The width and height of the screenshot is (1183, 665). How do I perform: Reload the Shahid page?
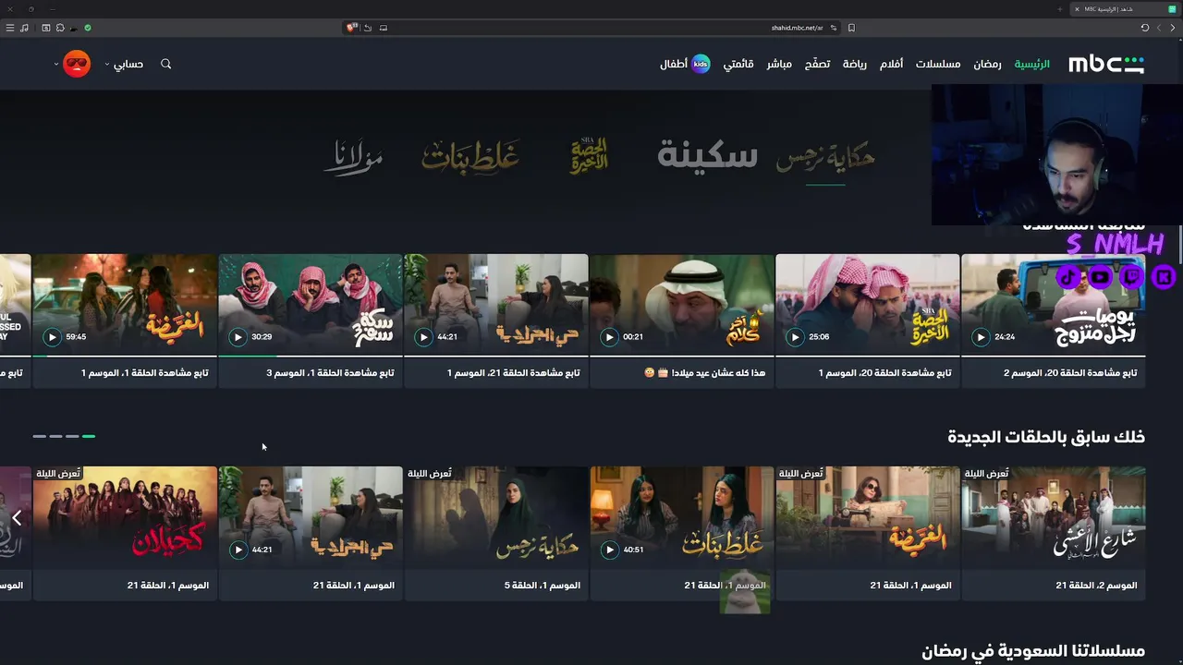pos(1144,28)
